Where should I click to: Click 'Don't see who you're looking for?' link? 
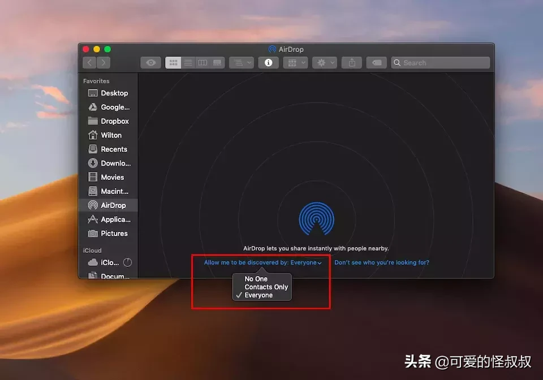(382, 263)
